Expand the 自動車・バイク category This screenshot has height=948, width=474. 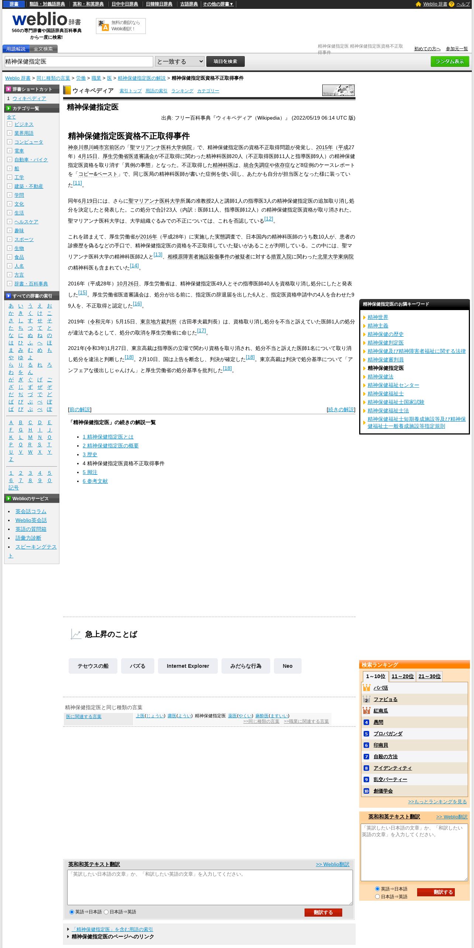coord(10,159)
